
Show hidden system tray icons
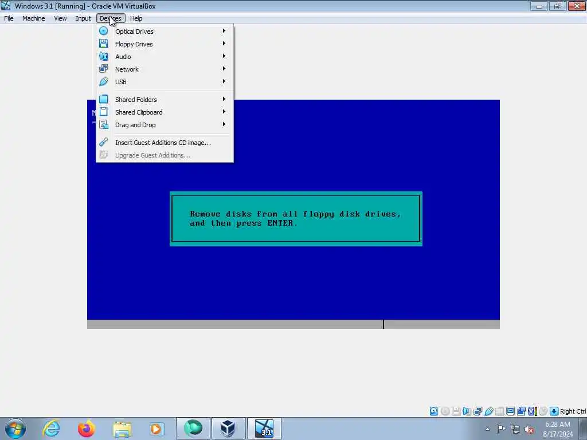[x=487, y=429]
